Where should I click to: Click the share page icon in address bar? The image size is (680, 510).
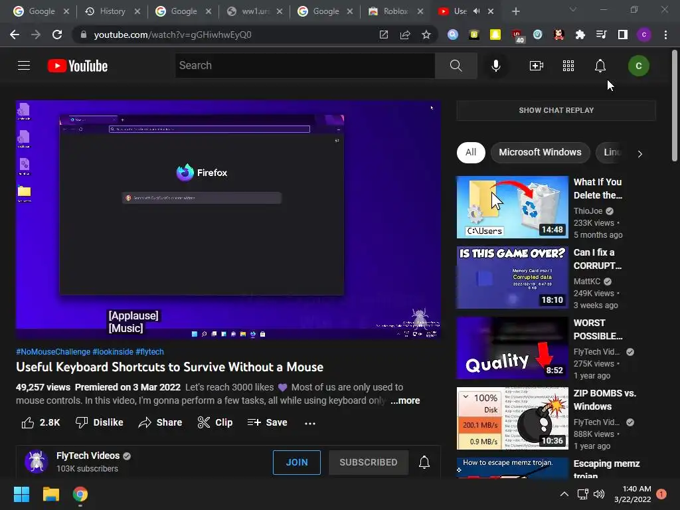pyautogui.click(x=405, y=35)
